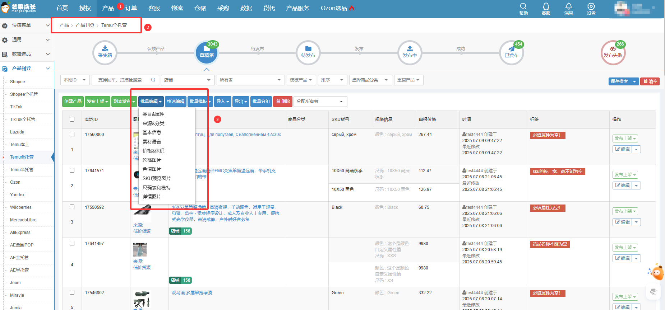665x310 pixels.
Task: Open the 导入 dropdown button
Action: (223, 102)
